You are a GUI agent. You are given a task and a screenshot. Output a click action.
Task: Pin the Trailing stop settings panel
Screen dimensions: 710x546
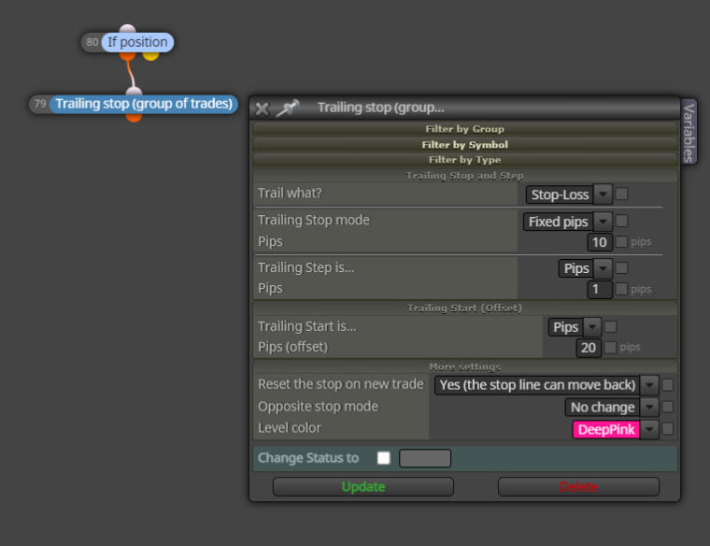point(288,108)
